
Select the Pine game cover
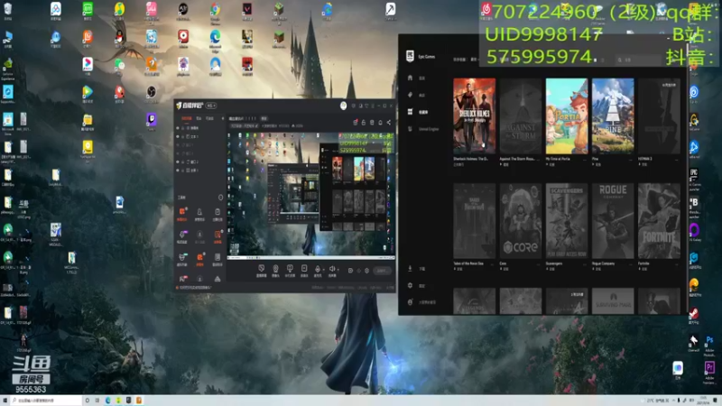pyautogui.click(x=613, y=116)
